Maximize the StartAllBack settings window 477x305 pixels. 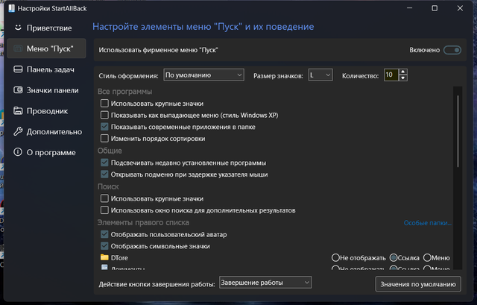pos(435,8)
